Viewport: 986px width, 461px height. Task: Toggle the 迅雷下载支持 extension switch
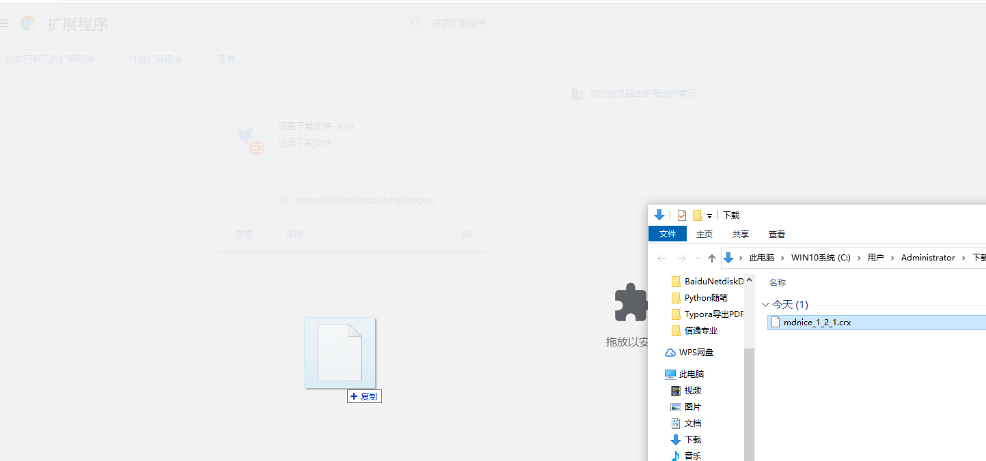tap(463, 235)
